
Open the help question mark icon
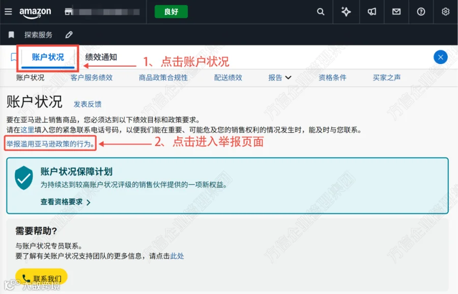click(421, 12)
